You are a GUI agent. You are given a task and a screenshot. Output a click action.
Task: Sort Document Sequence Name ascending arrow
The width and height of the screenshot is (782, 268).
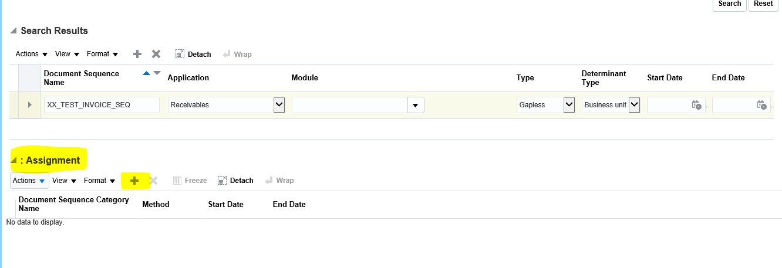[x=147, y=73]
